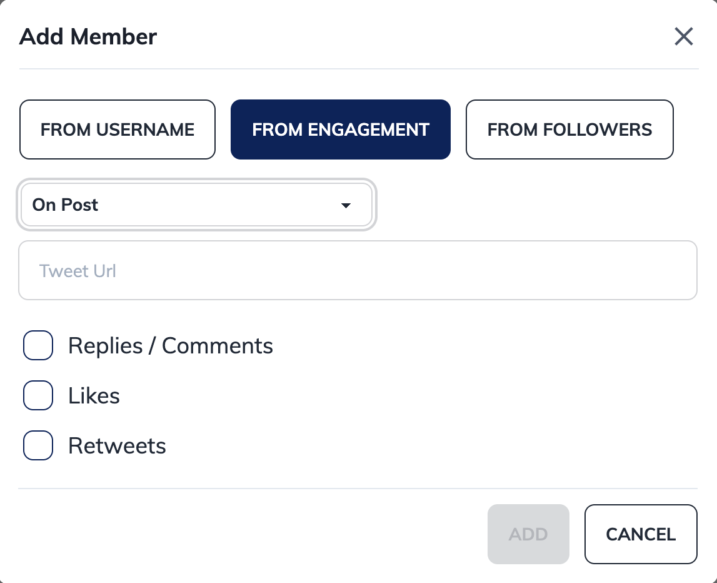717x583 pixels.
Task: Click the 'Retweets' label text
Action: pyautogui.click(x=117, y=446)
